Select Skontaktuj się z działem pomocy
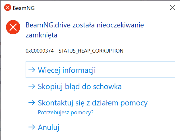This screenshot has width=180, height=140. tap(93, 103)
